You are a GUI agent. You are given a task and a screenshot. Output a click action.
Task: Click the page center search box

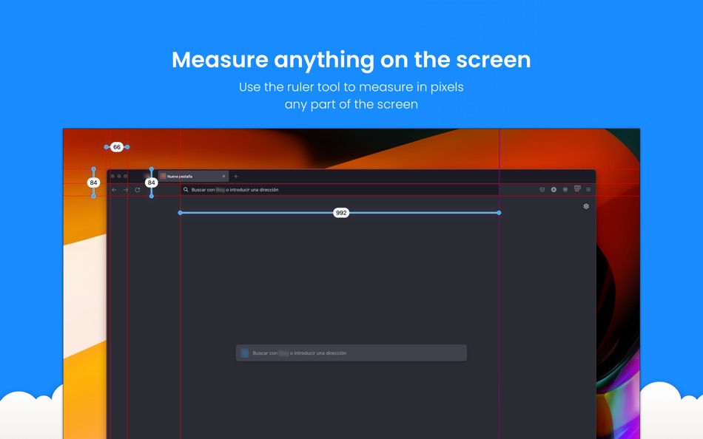pyautogui.click(x=351, y=353)
